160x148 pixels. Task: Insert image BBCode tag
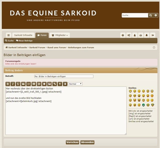point(49,84)
